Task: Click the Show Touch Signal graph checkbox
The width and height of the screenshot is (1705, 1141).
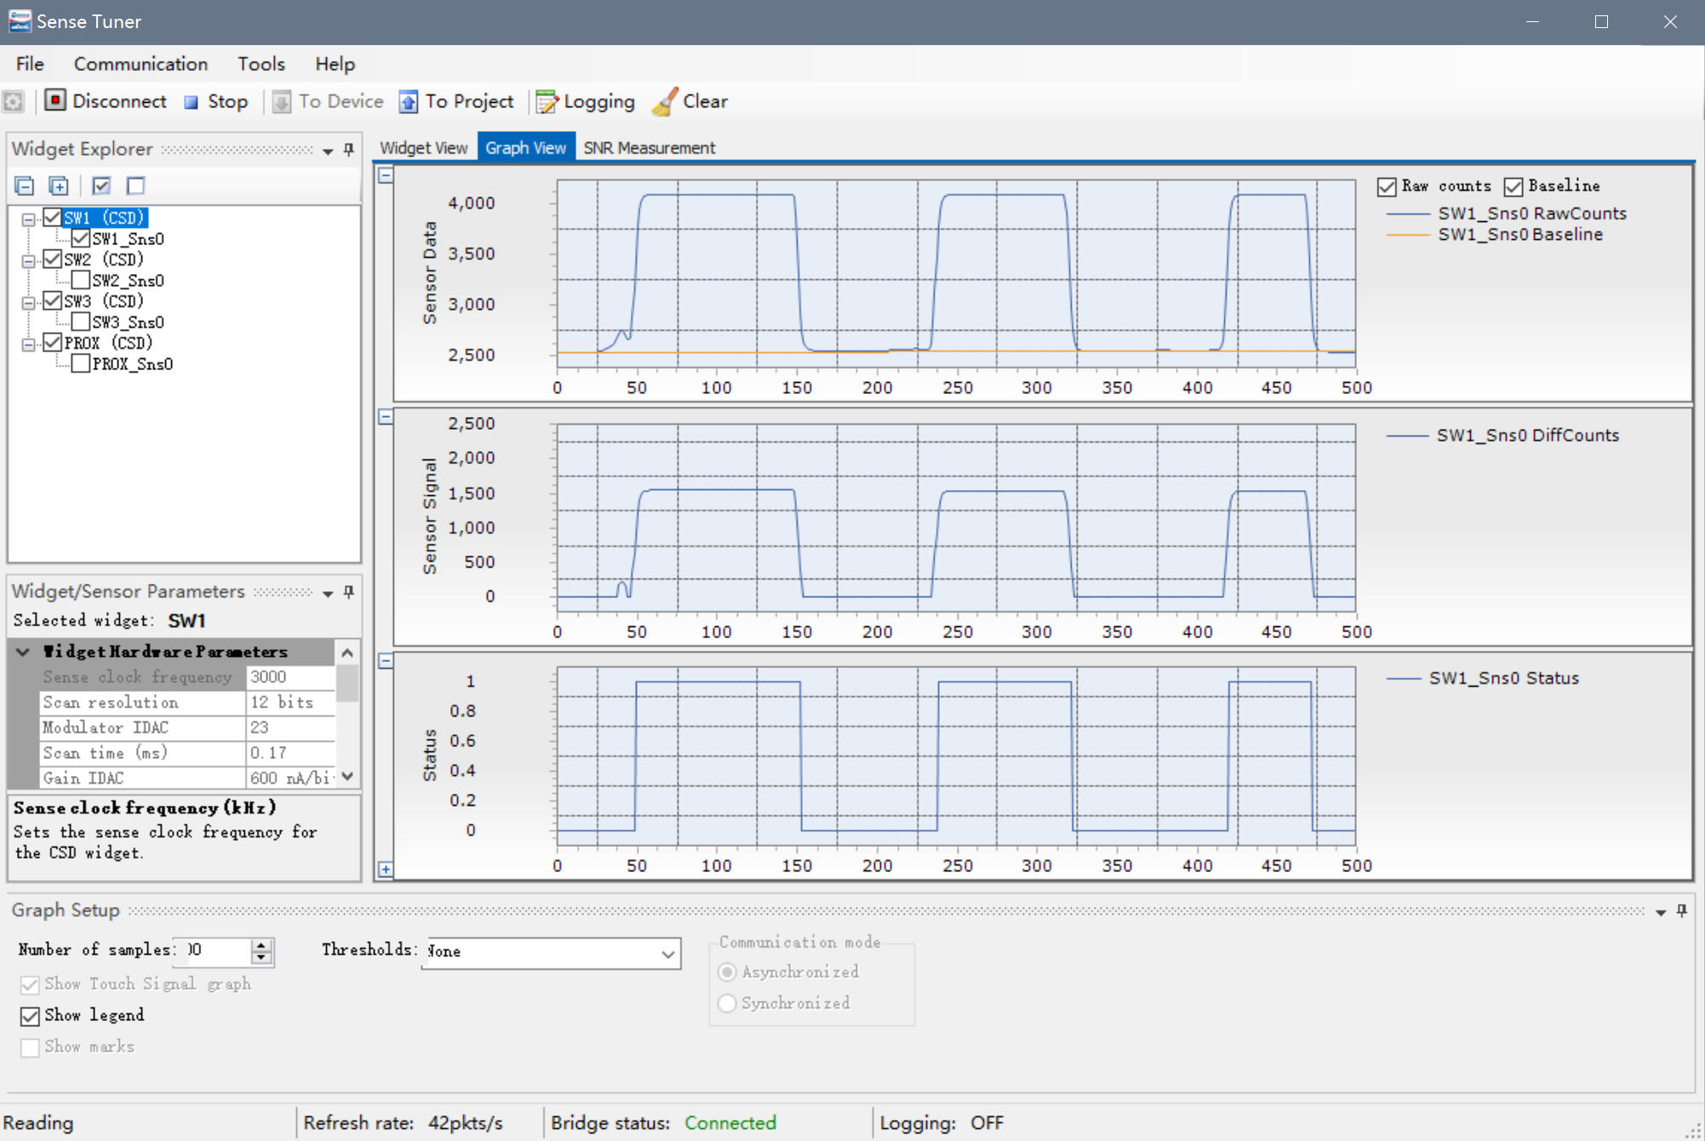Action: pyautogui.click(x=30, y=984)
